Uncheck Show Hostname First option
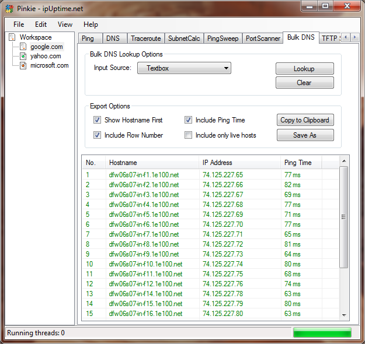365x344 pixels. click(x=98, y=120)
